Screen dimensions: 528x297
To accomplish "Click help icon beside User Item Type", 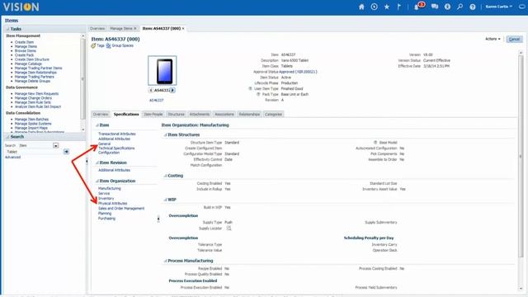I will [x=250, y=88].
